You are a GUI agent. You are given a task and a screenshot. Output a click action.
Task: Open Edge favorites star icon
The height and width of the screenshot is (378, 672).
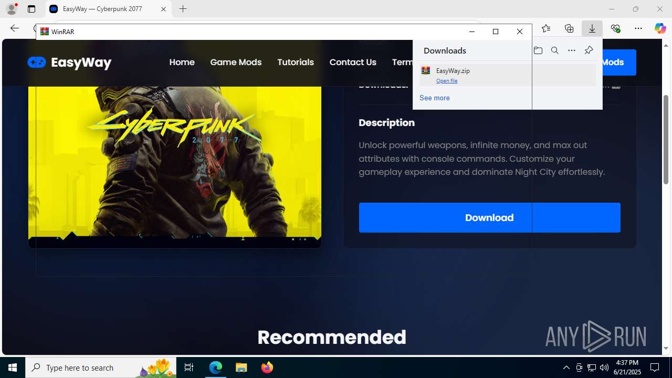click(546, 28)
